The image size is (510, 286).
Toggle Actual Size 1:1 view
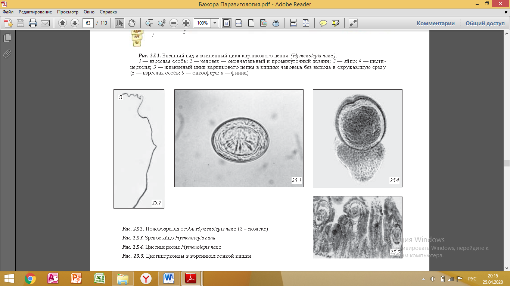(x=226, y=23)
